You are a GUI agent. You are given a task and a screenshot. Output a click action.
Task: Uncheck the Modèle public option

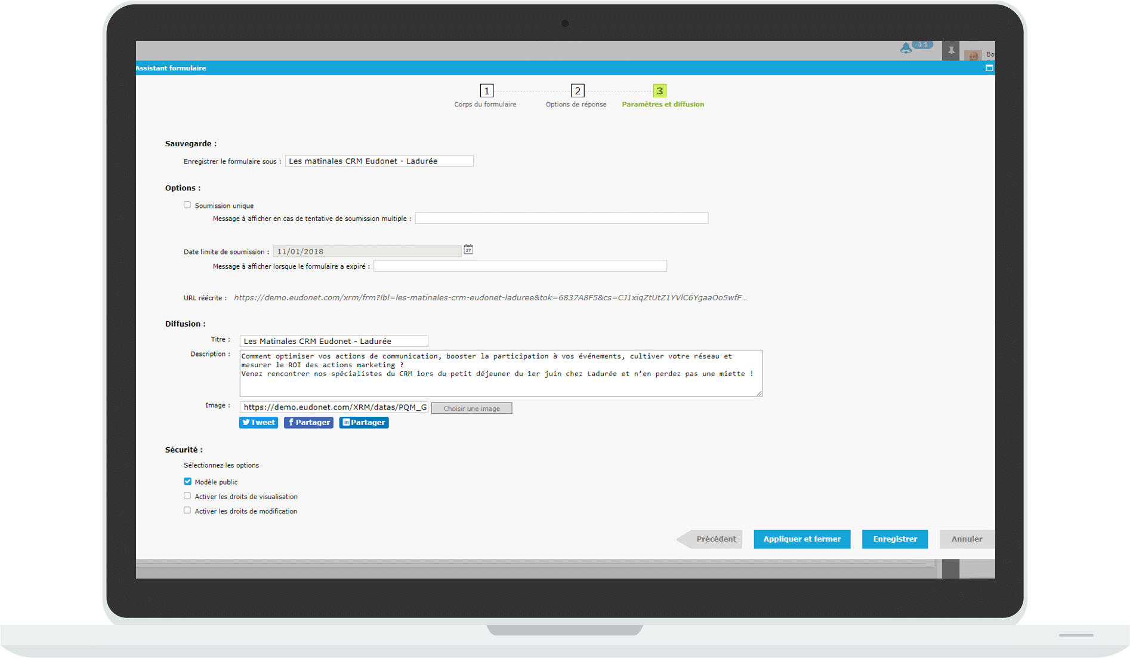[x=187, y=481]
